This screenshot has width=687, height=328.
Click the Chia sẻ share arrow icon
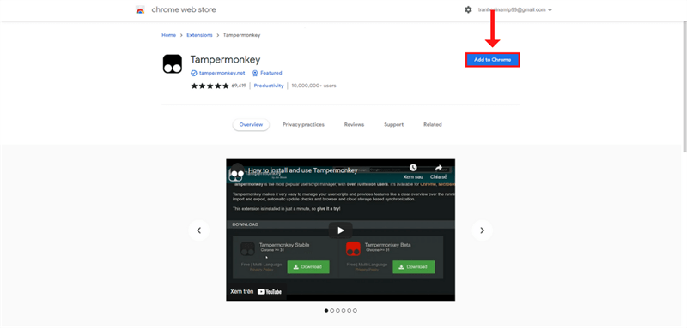click(x=439, y=168)
